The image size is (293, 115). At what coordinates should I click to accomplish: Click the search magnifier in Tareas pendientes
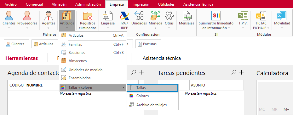pyautogui.click(x=234, y=72)
